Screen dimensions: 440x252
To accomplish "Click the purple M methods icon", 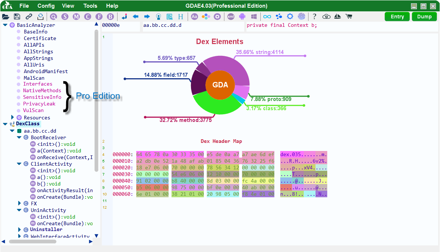I will click(76, 17).
